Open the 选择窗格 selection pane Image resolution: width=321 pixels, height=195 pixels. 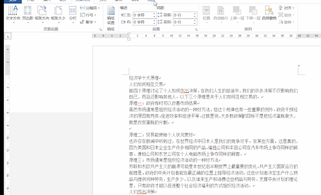click(269, 14)
